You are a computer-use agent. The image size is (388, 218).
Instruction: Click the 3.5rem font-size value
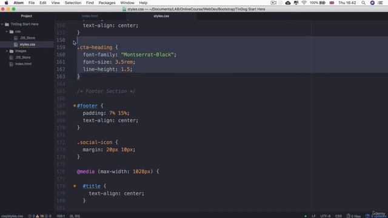coord(124,62)
